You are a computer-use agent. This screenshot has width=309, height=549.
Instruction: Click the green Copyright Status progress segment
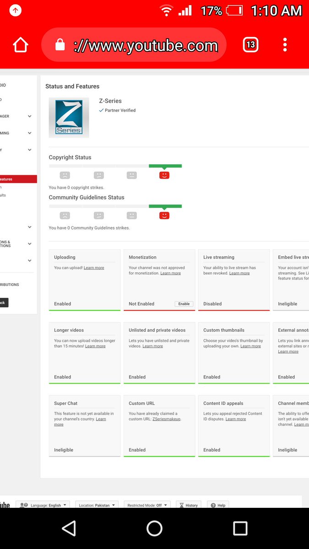coord(165,166)
